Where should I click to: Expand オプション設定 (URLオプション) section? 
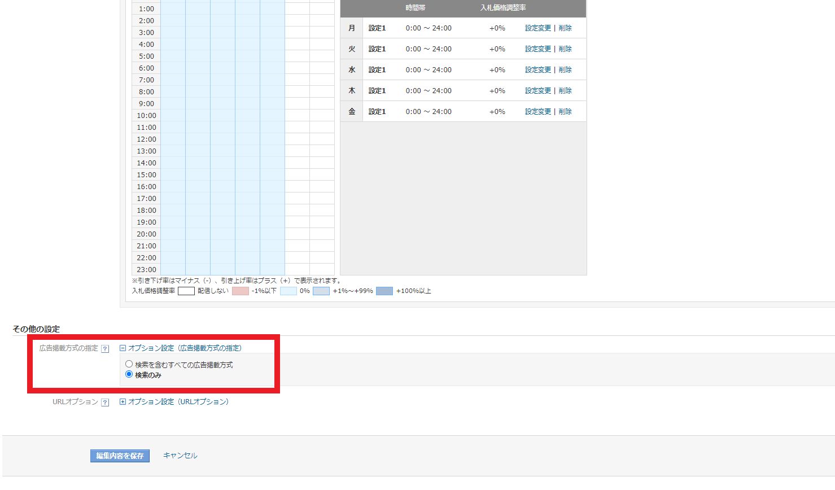tap(123, 402)
